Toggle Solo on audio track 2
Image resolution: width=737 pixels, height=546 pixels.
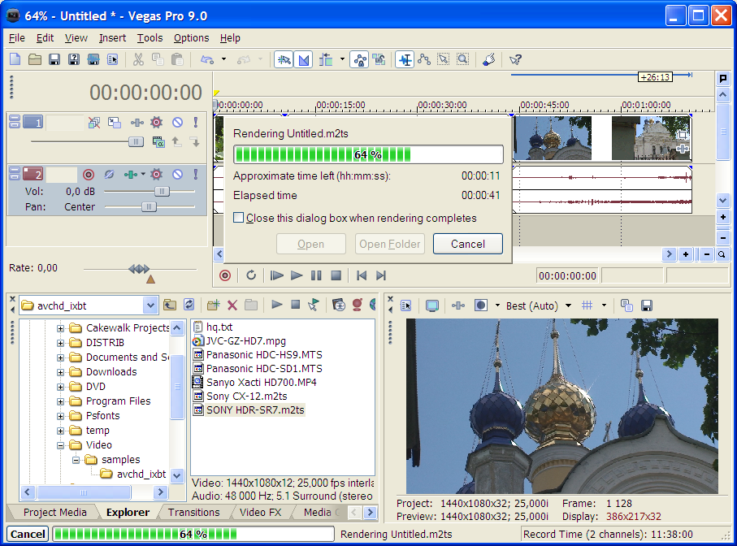[x=195, y=174]
